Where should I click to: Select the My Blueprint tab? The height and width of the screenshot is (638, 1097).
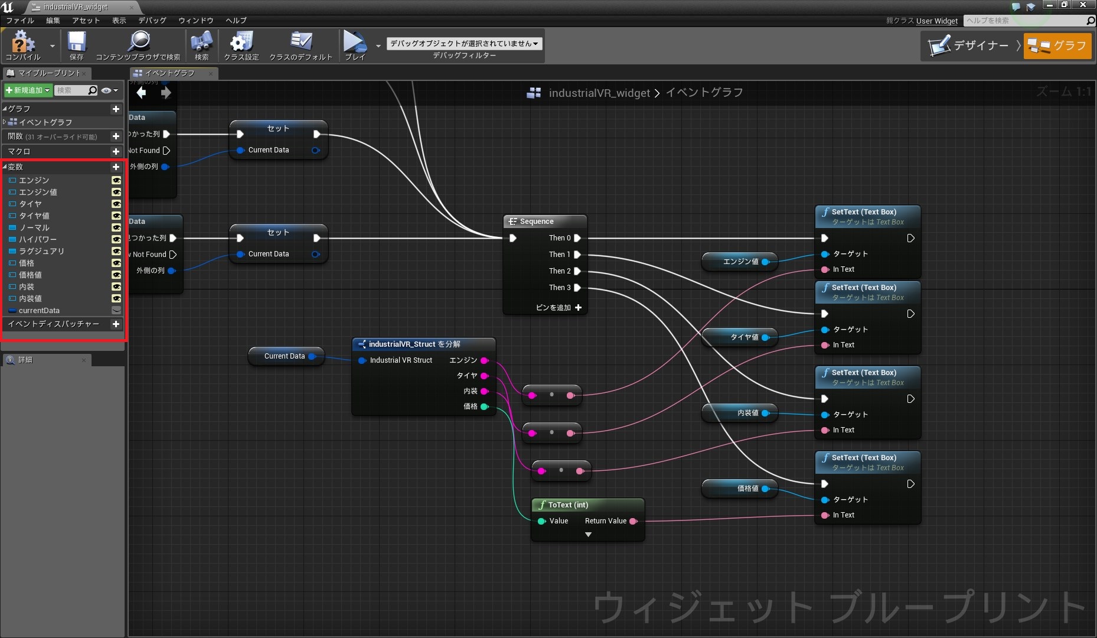coord(47,73)
